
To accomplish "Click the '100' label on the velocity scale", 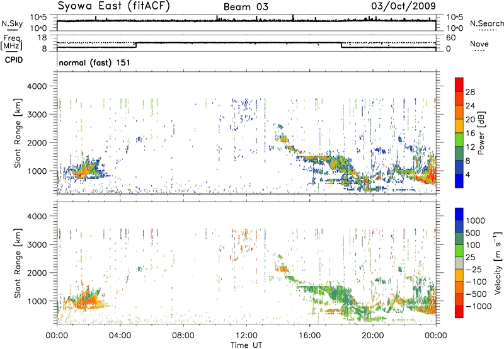I will [473, 245].
